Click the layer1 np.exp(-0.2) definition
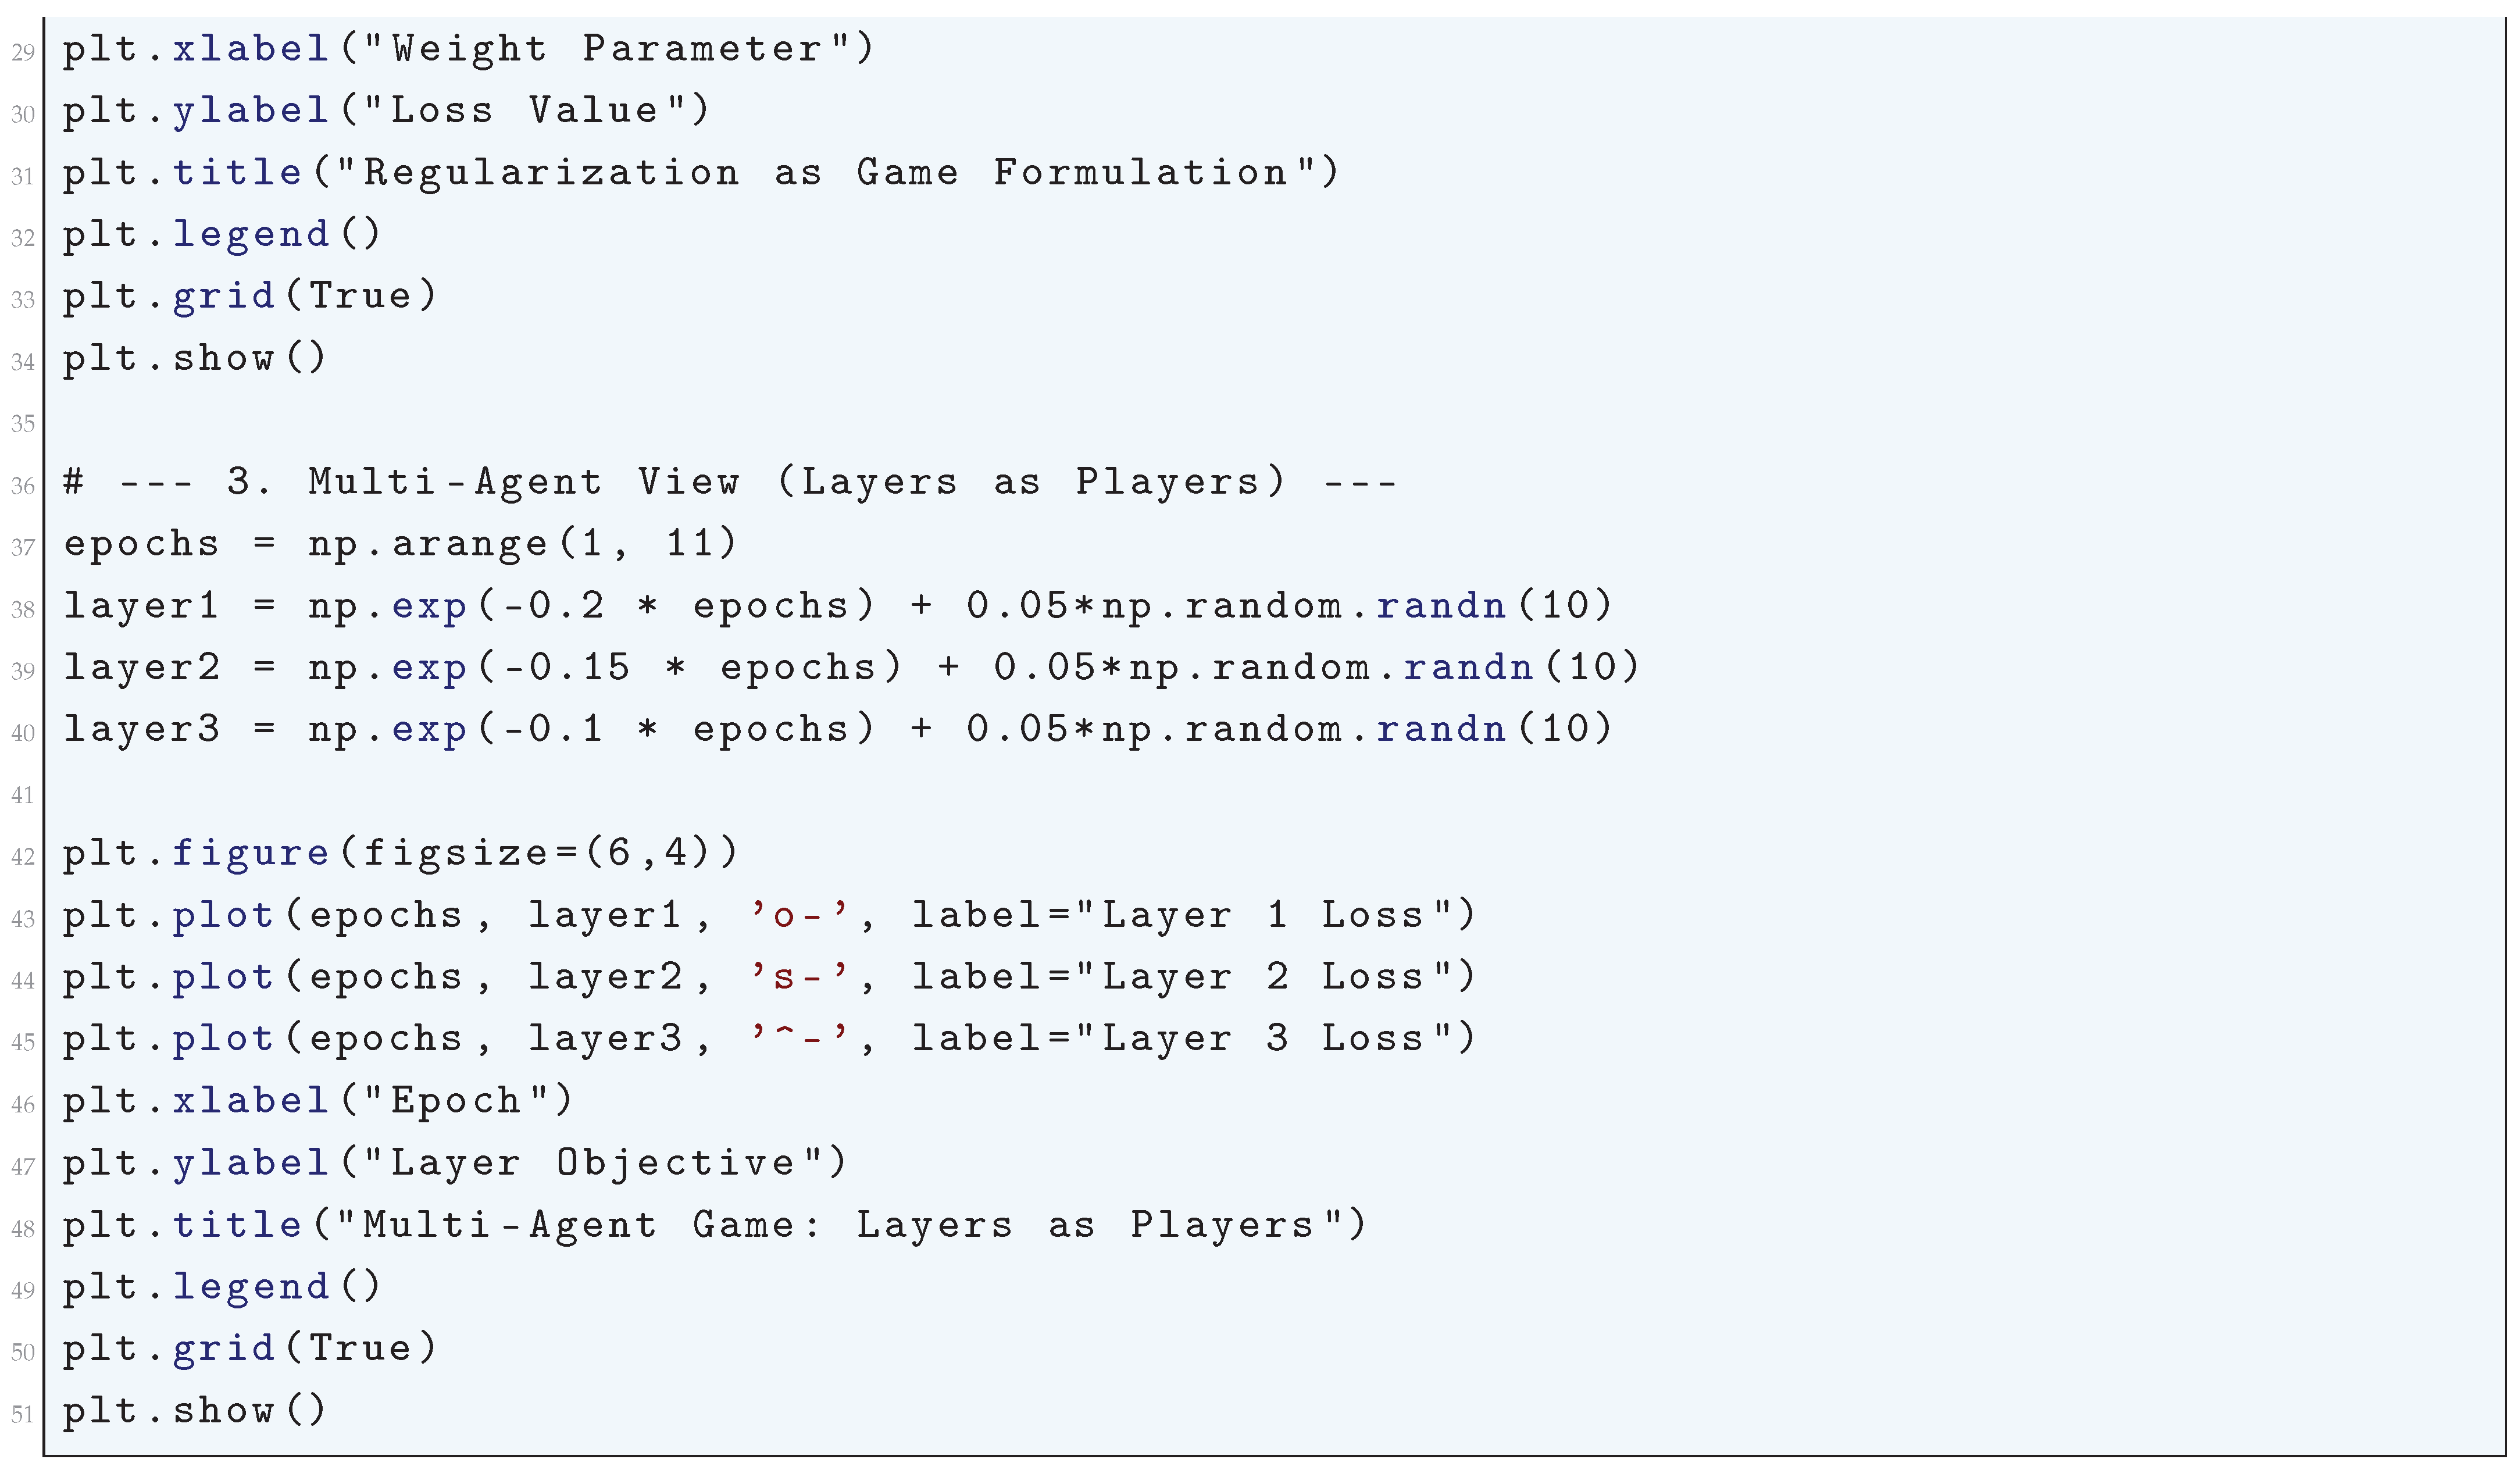 838,605
